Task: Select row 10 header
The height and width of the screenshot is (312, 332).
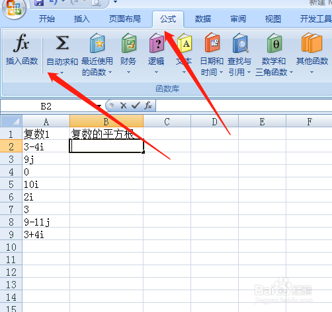Action: [x=11, y=247]
